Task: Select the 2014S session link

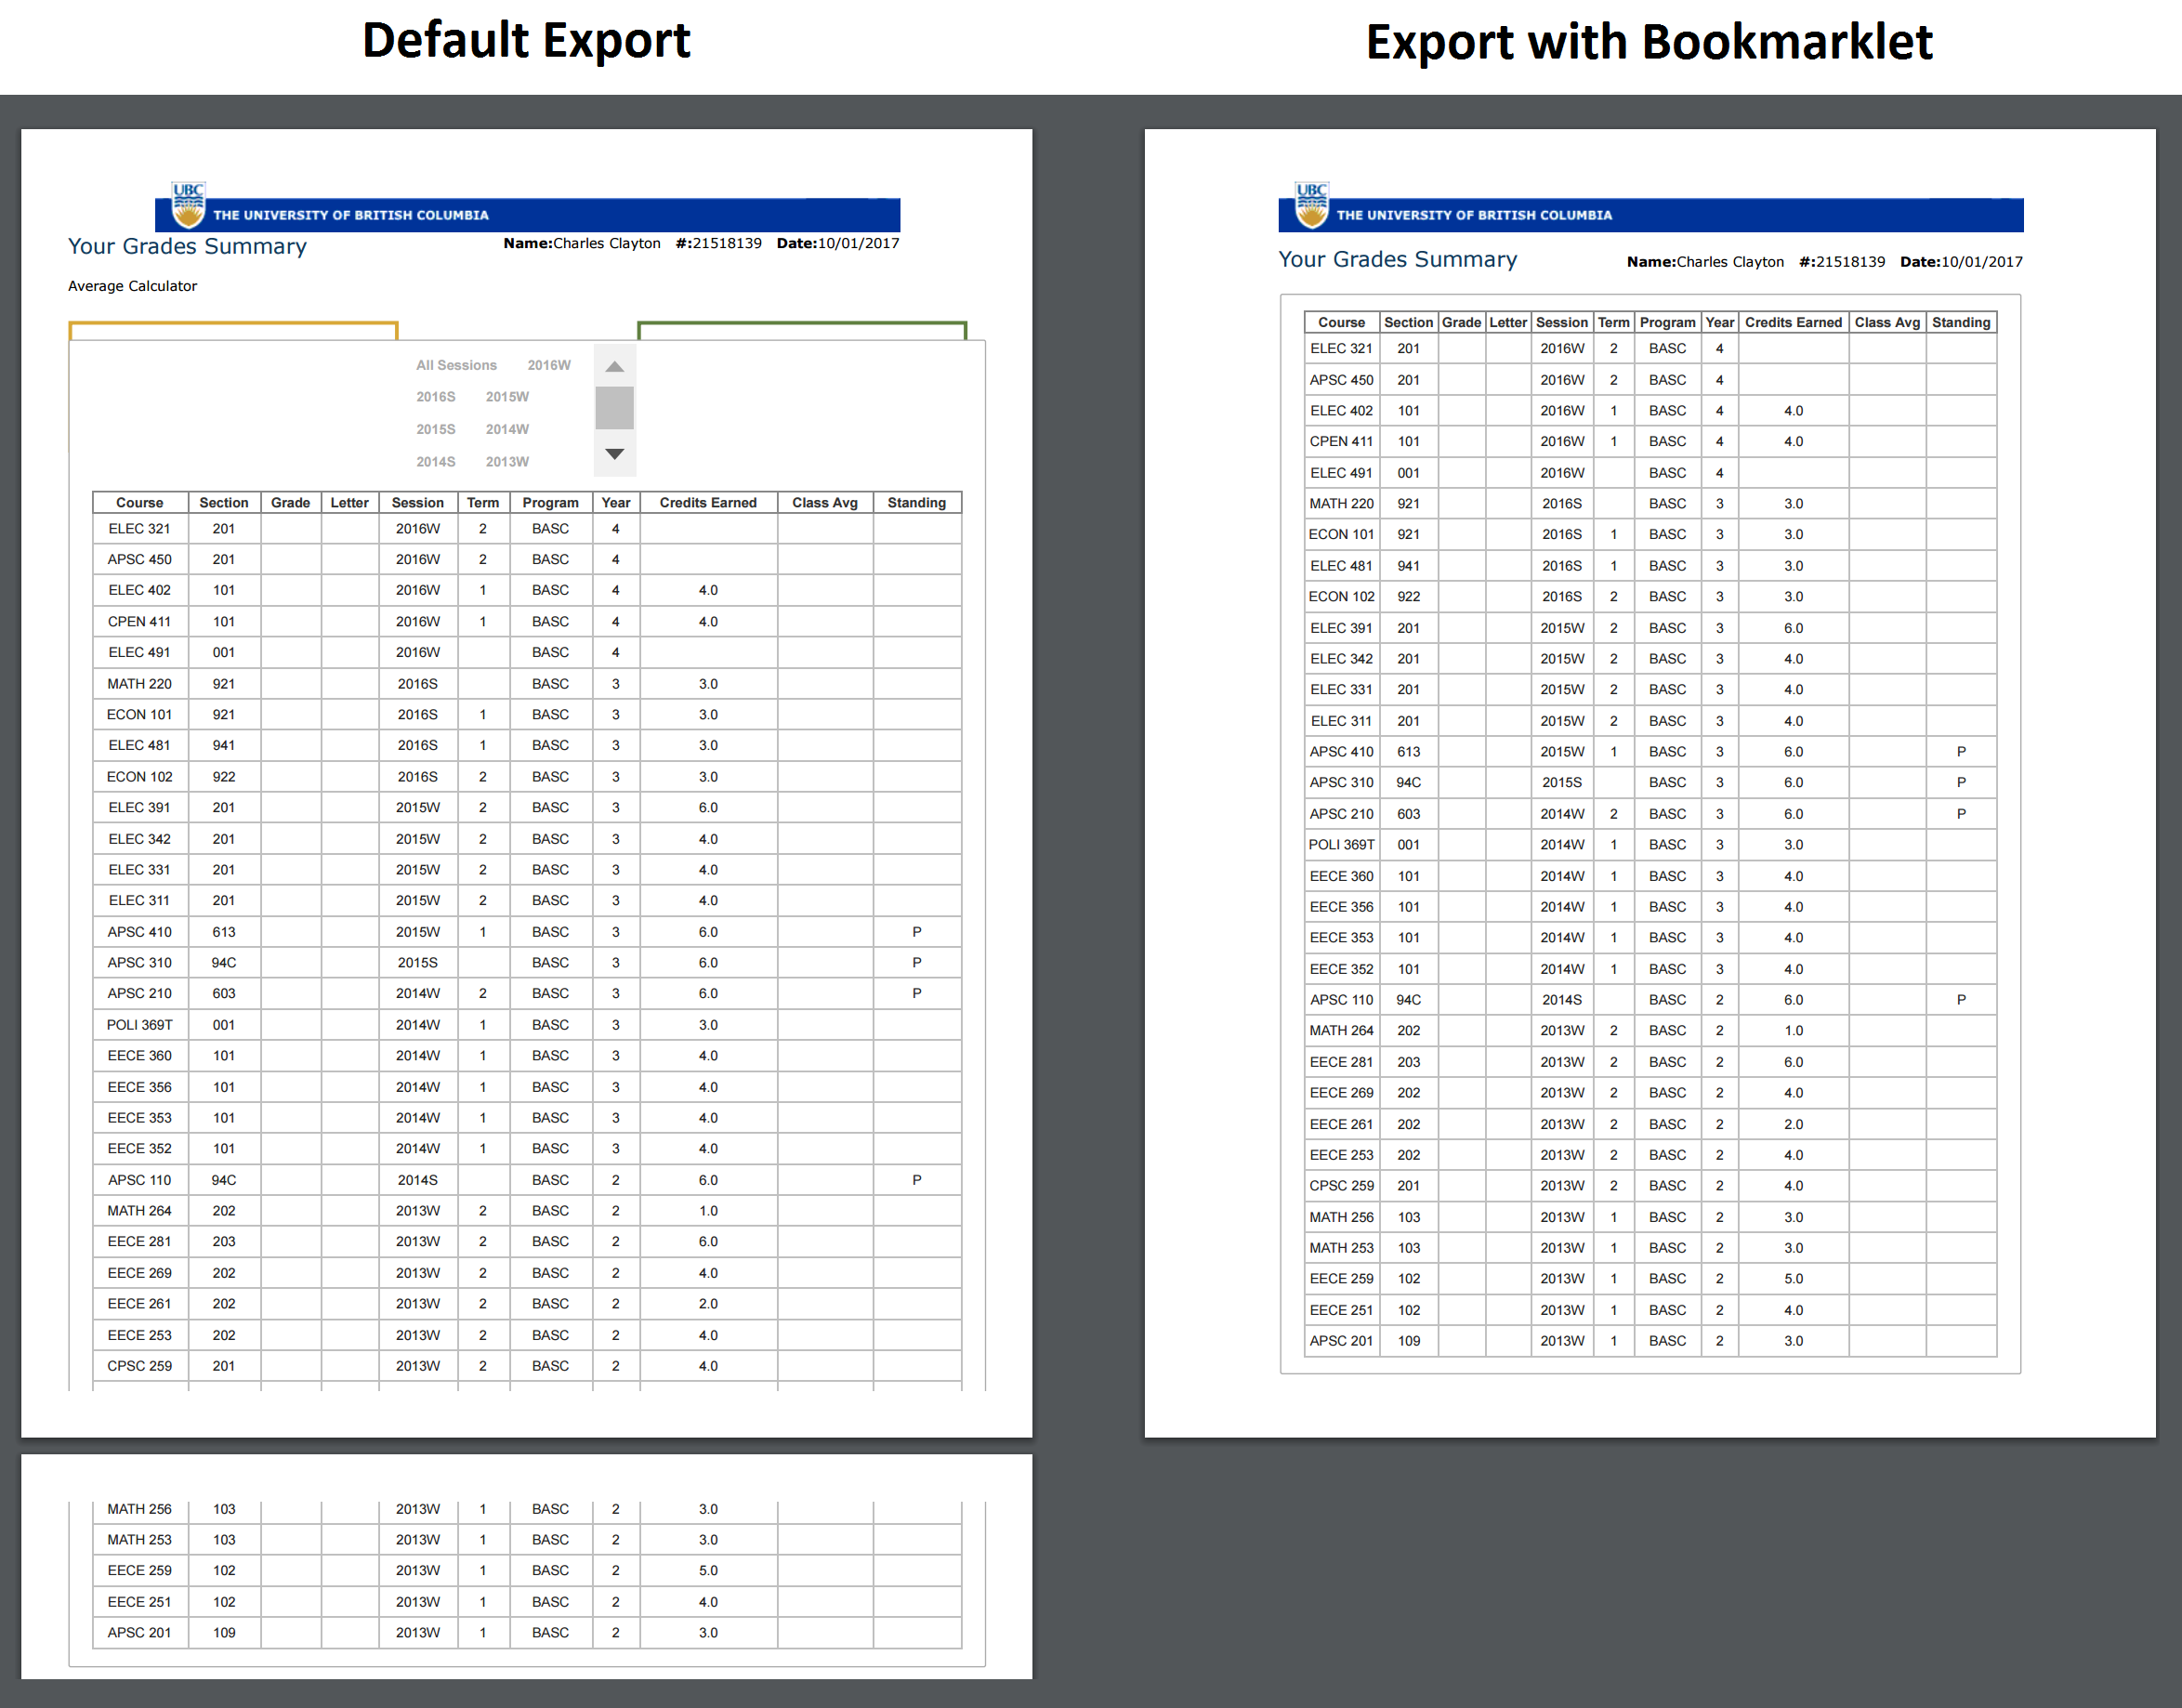Action: [436, 462]
